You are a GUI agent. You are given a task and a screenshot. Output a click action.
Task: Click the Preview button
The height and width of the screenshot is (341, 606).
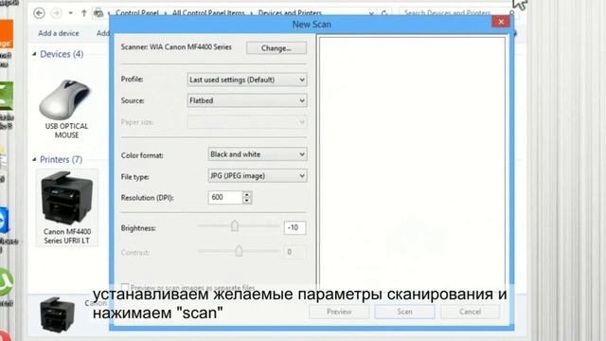click(x=339, y=312)
